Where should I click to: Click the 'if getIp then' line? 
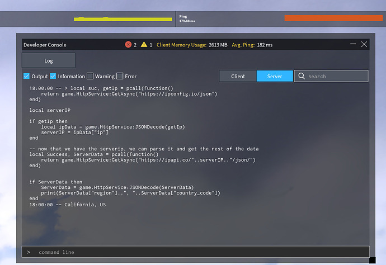tap(48, 121)
